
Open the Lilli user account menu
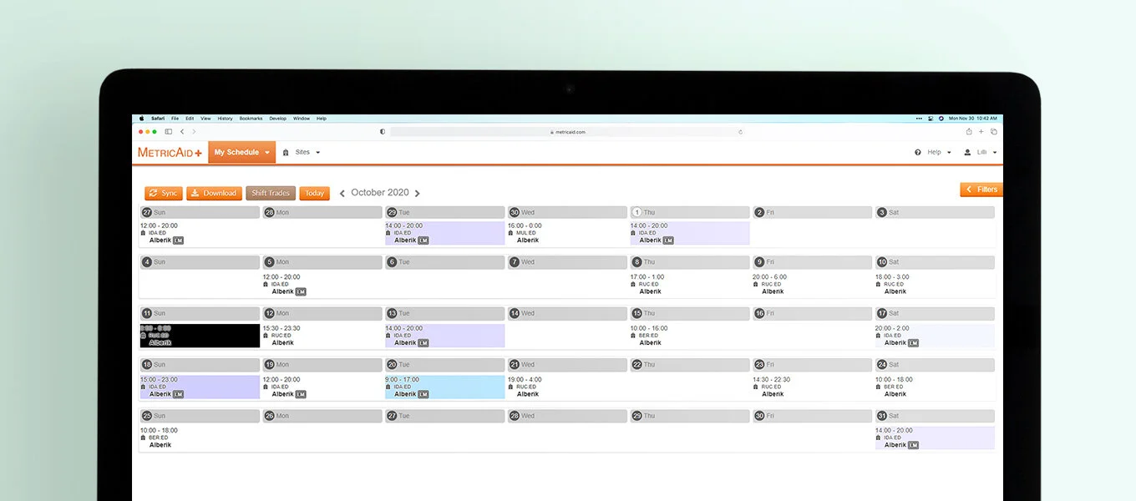981,152
